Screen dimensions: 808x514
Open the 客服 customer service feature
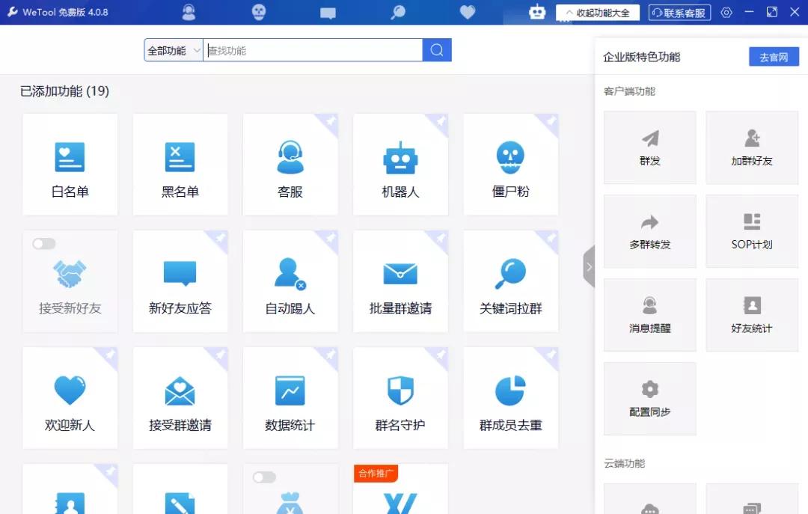290,165
